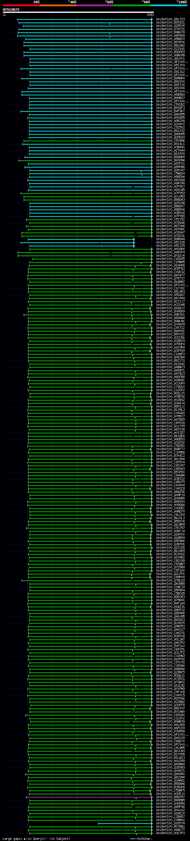Select hit label UniRef100_A5BN70

click(170, 39)
